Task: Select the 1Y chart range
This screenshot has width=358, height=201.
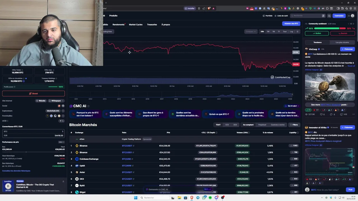Action: pos(279,32)
